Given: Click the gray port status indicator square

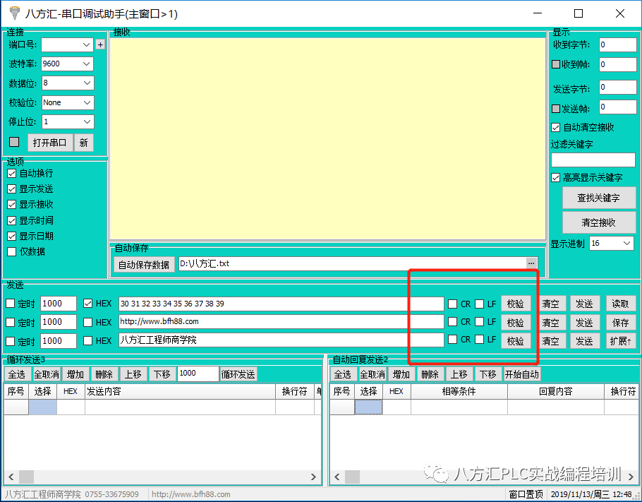Looking at the screenshot, I should [x=14, y=142].
